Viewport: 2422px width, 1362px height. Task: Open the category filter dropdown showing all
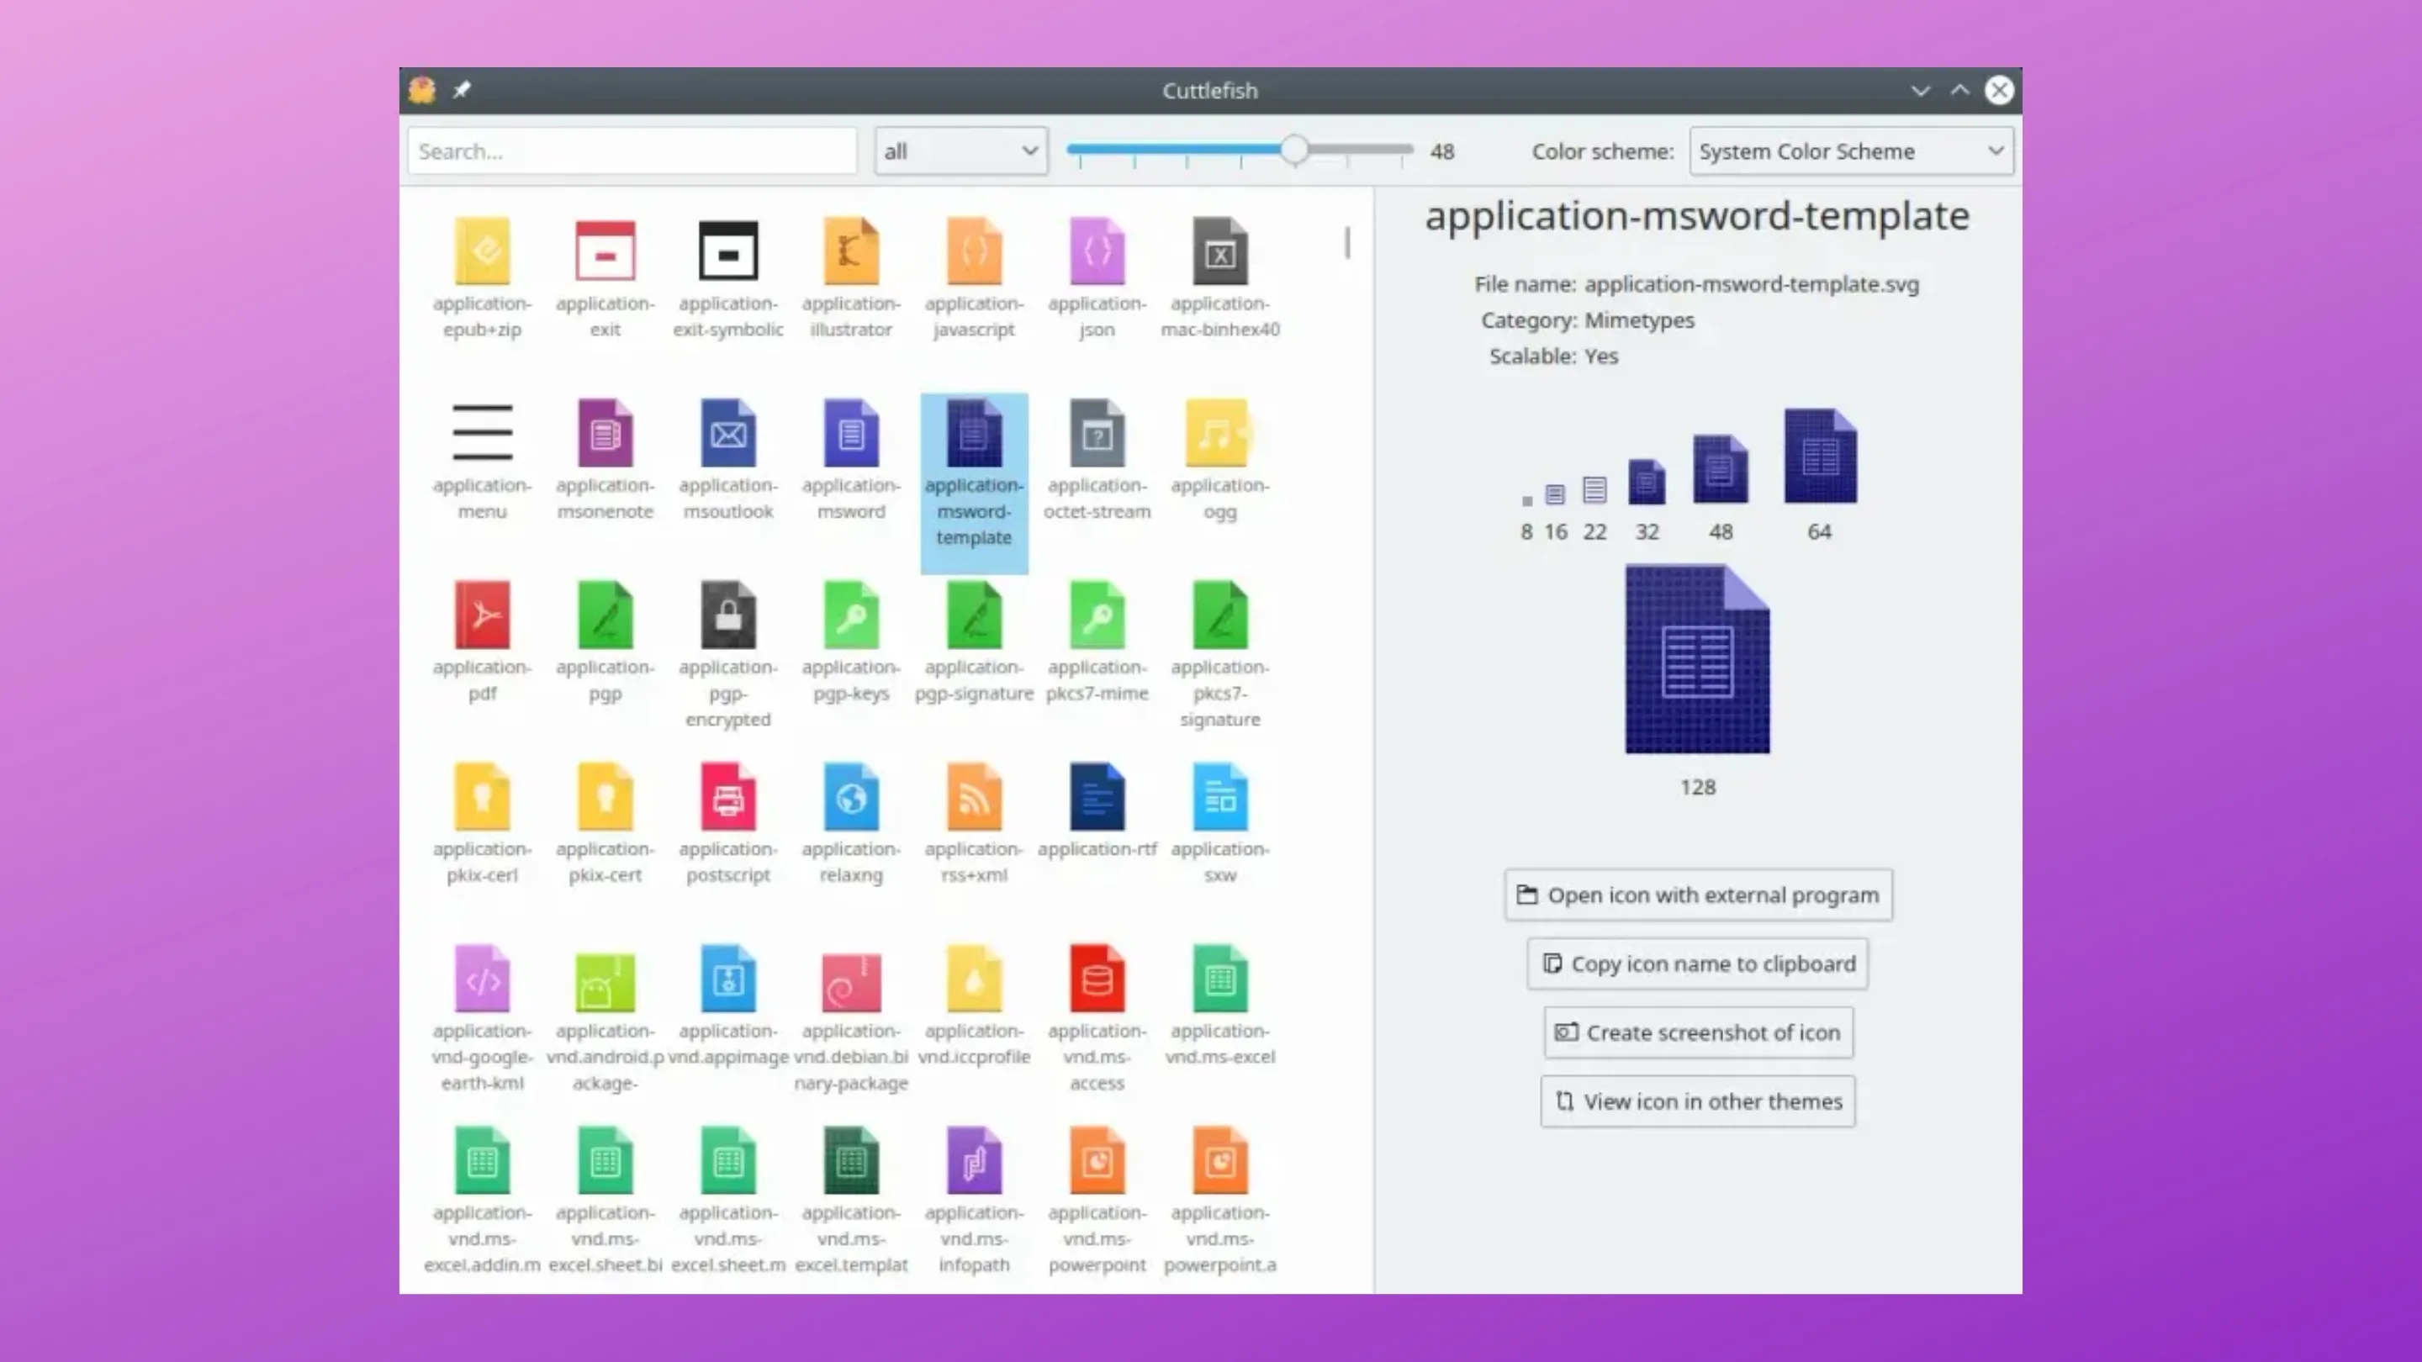[961, 151]
